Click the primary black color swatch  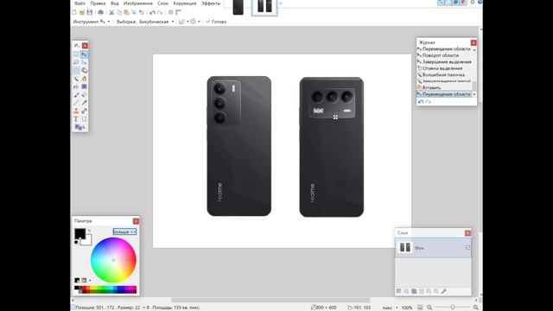[x=79, y=233]
